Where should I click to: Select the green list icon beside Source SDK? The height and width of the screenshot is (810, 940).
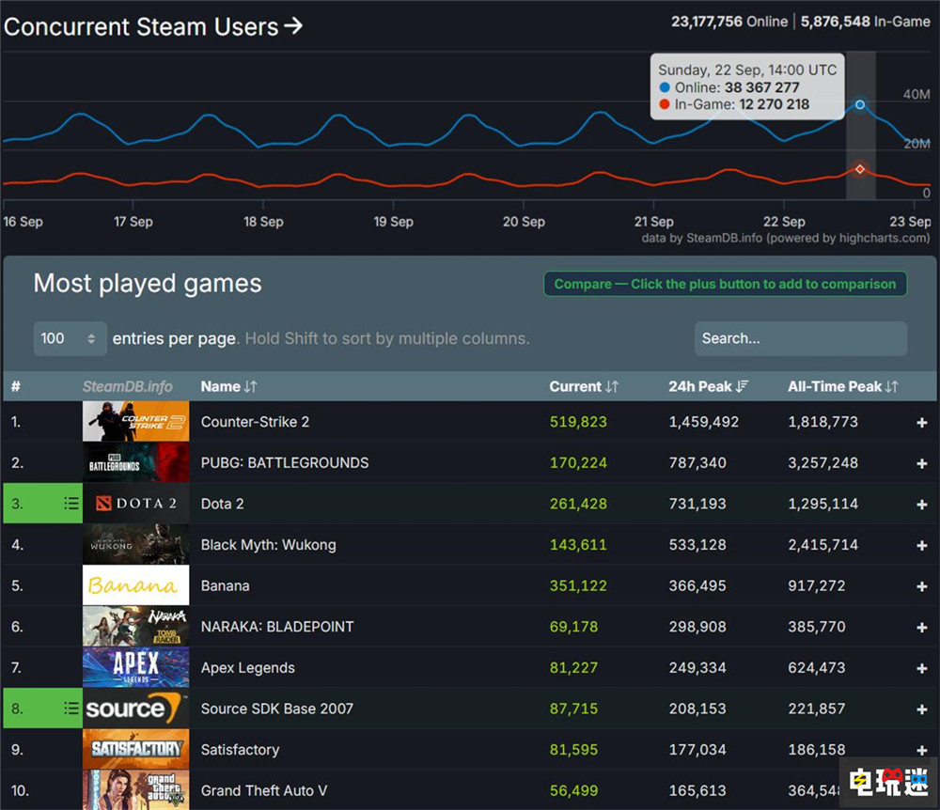70,709
